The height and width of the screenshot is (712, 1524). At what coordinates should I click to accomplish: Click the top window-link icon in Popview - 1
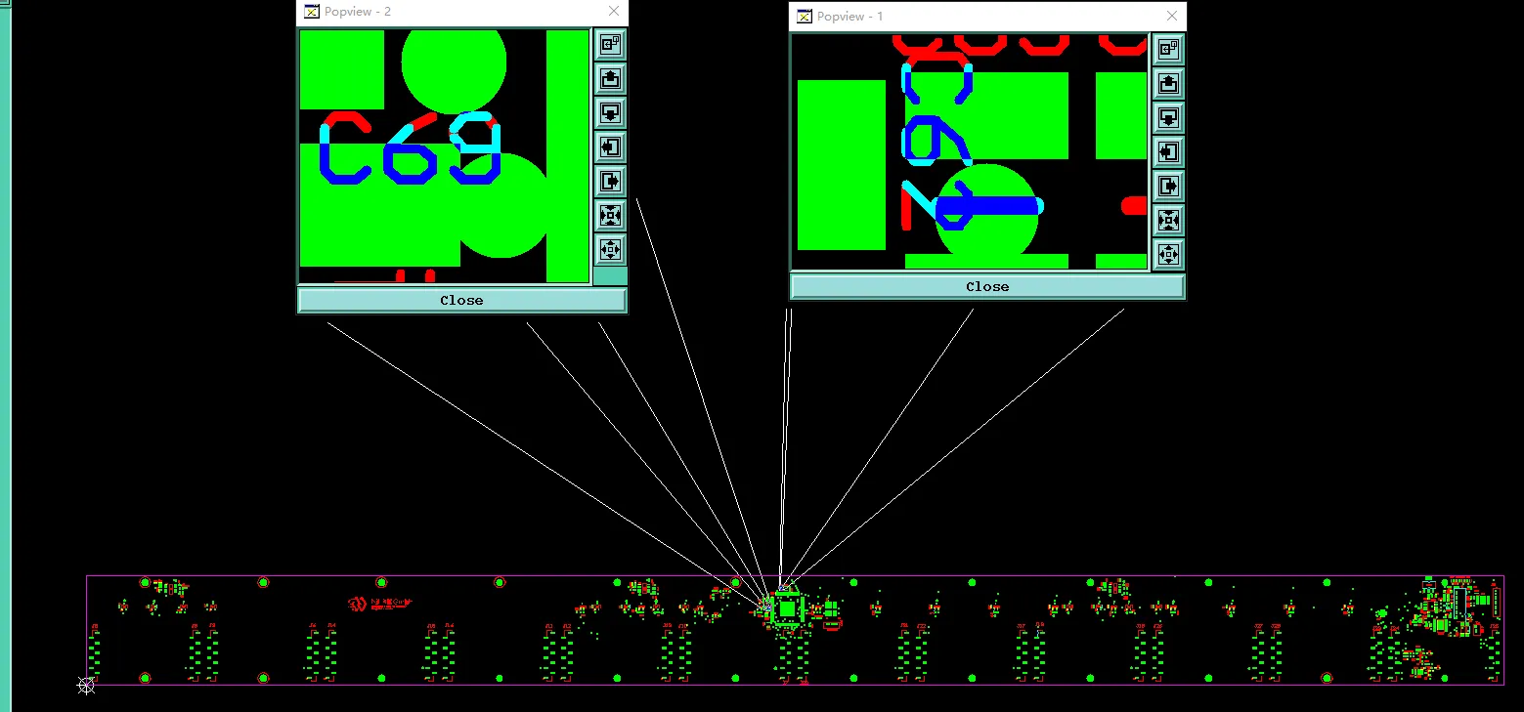tap(1168, 49)
